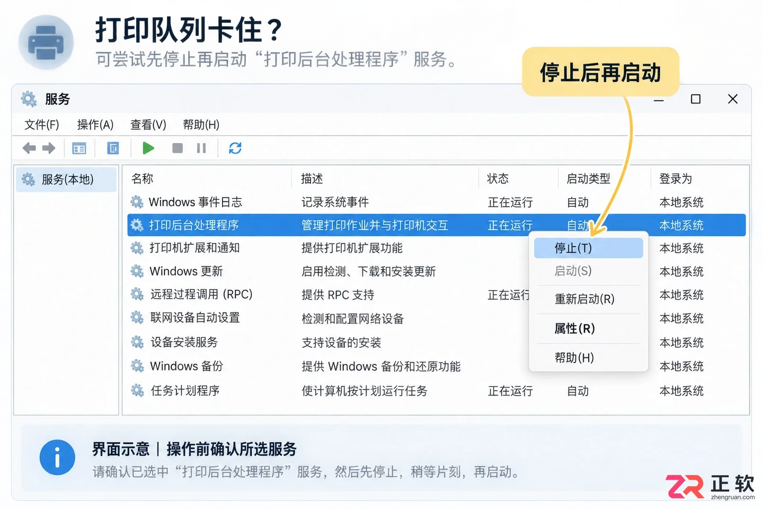Select the 设备安装服务 service name

click(x=184, y=342)
